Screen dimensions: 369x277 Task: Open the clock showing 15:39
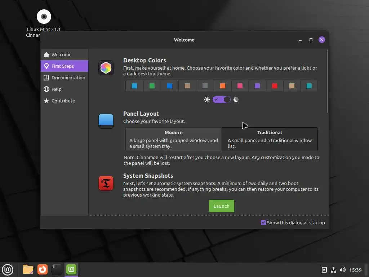click(x=355, y=270)
